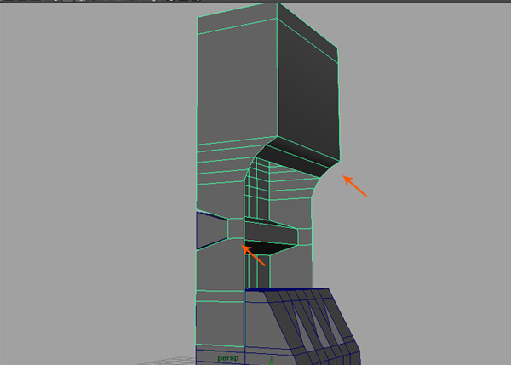Screen dimensions: 511x365
Task: Select the trapezoid indented face on column front
Action: 211,230
